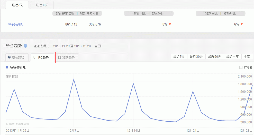Click the 12月28日 x-axis label
Image resolution: width=254 pixels, height=135 pixels.
(246, 130)
